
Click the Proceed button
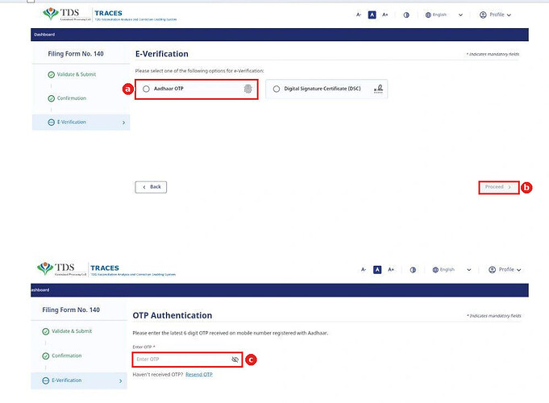[x=498, y=187]
